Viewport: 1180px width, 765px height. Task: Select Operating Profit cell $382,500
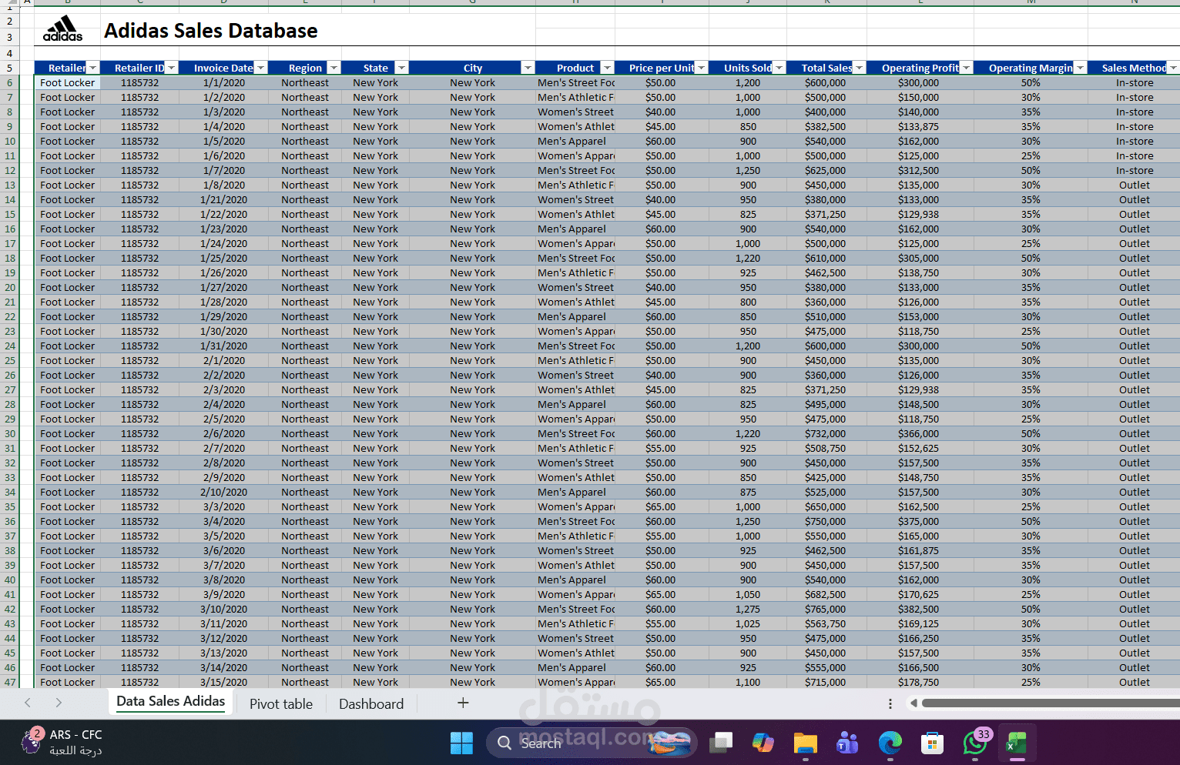(920, 609)
